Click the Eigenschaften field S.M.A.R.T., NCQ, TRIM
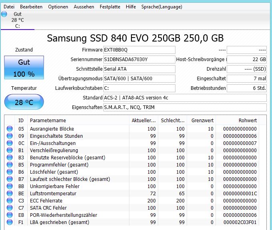272x230 pixels. point(185,107)
